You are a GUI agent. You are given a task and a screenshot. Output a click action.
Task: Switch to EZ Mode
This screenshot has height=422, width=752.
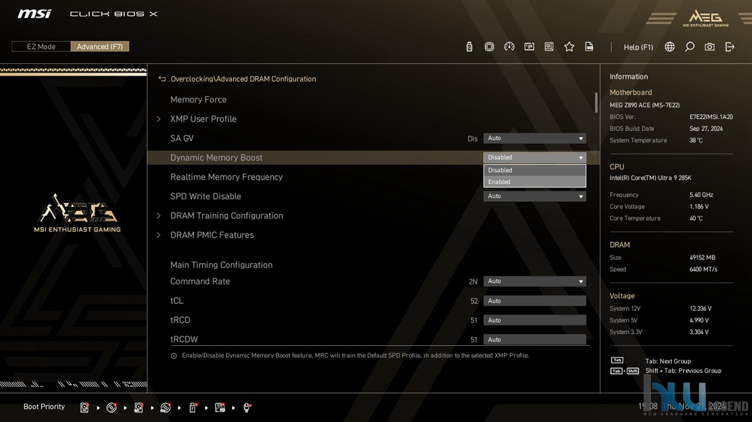pos(41,47)
